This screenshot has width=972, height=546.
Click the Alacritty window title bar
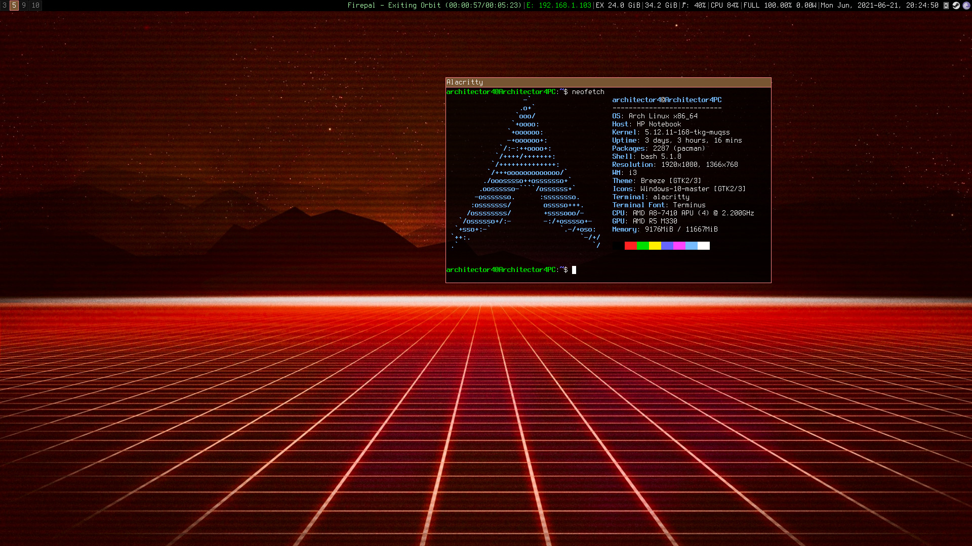[608, 82]
